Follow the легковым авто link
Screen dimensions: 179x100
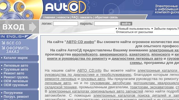(x=58, y=83)
